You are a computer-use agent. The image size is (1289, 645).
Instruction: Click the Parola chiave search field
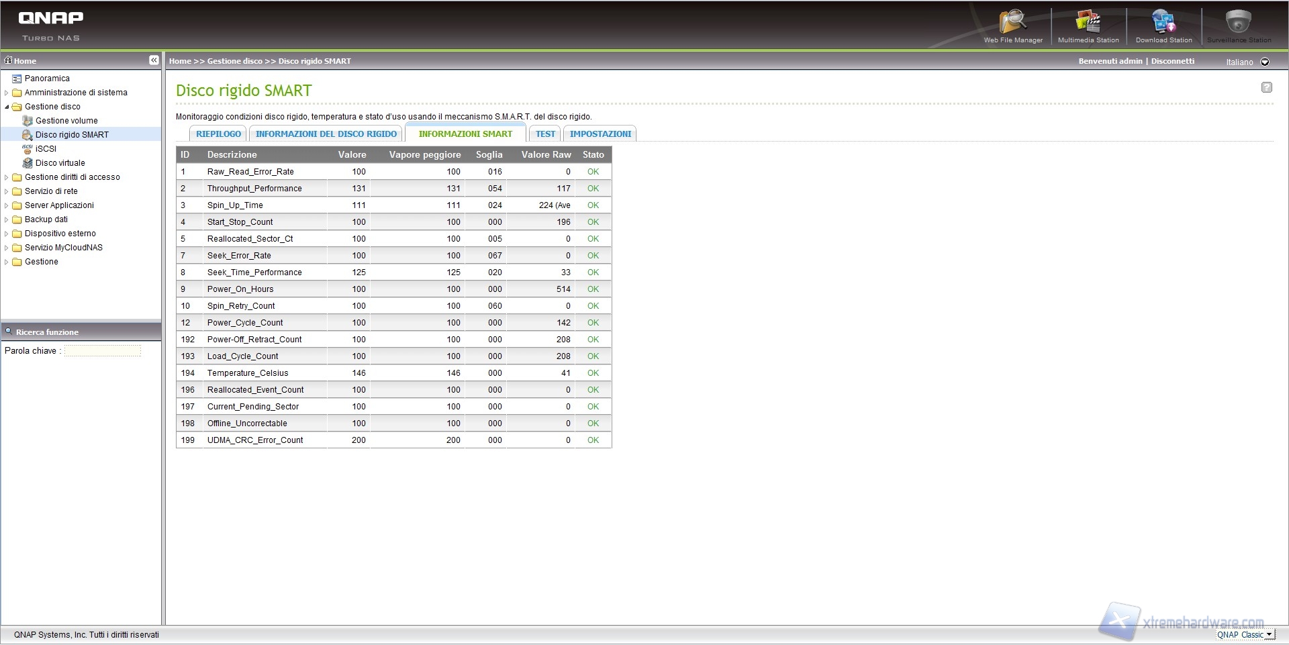click(x=103, y=351)
